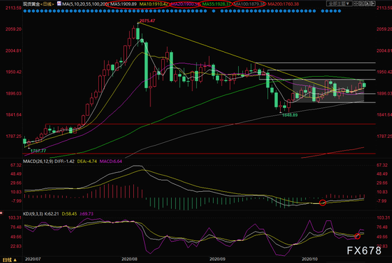This screenshot has width=392, height=263.
Task: Expand the 日线 period selector at bottom left
Action: click(10, 259)
